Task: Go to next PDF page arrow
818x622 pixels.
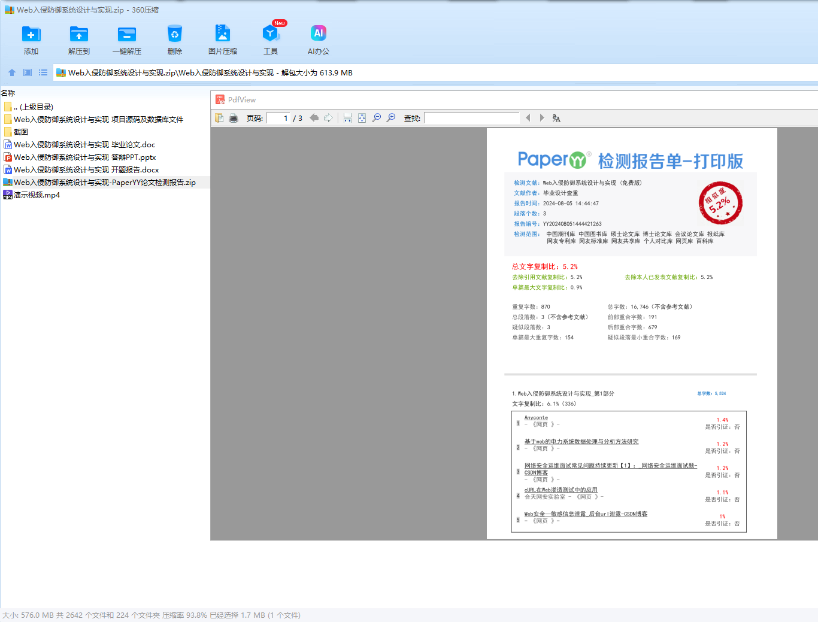Action: coord(328,118)
